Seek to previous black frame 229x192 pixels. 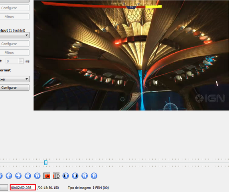click(x=66, y=176)
